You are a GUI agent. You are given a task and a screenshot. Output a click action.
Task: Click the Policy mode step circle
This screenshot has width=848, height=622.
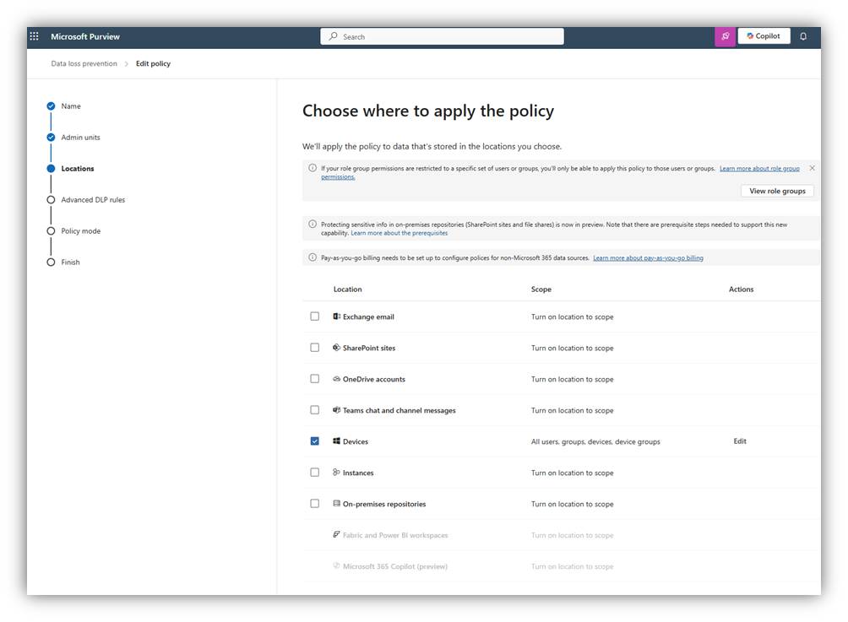tap(51, 230)
